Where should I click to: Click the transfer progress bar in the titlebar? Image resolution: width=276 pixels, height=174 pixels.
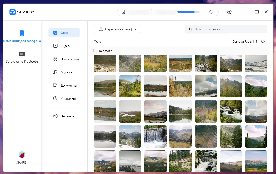point(188,12)
